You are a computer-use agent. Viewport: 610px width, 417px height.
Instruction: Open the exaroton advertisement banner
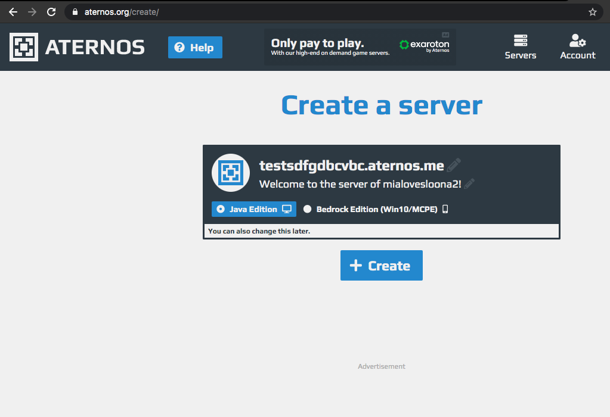tap(360, 47)
